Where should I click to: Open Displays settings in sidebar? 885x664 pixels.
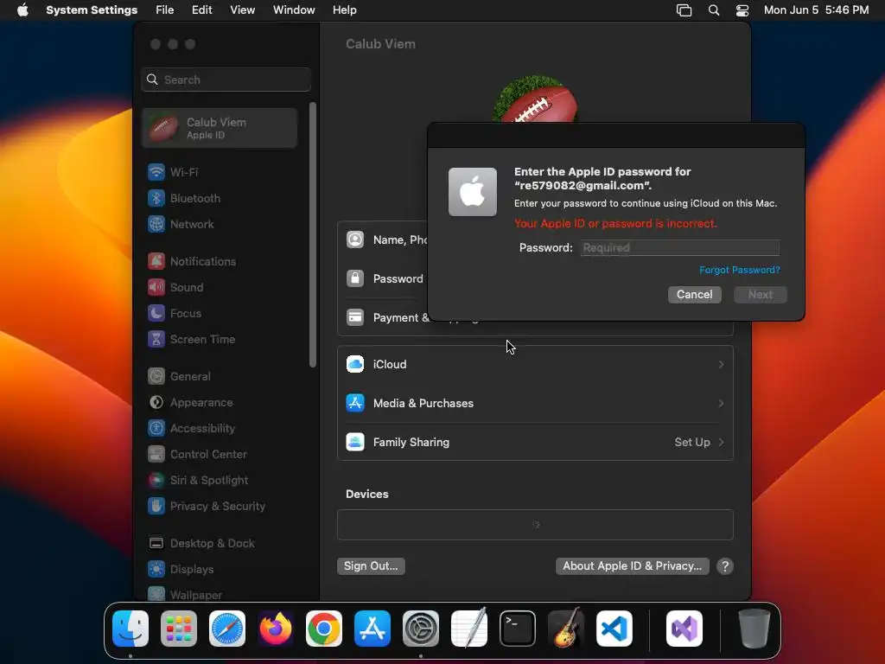pos(181,570)
